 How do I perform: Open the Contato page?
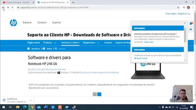(x=108, y=43)
